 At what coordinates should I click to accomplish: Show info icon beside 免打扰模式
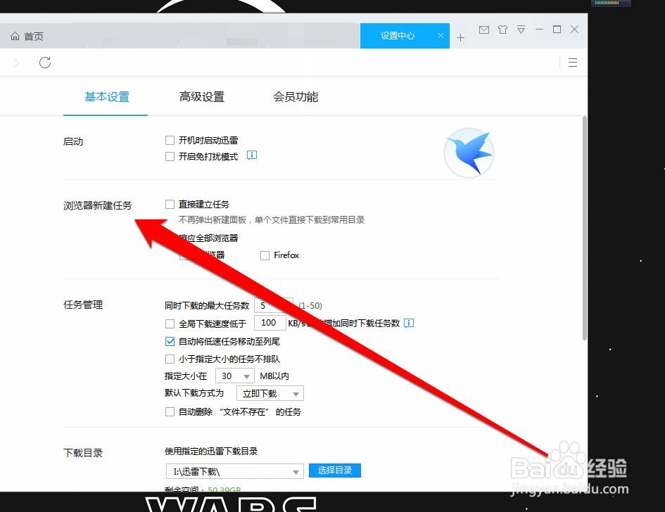[252, 155]
